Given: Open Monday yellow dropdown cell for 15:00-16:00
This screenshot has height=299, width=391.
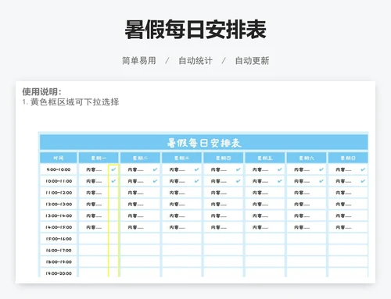Looking at the screenshot, I should pyautogui.click(x=113, y=239).
